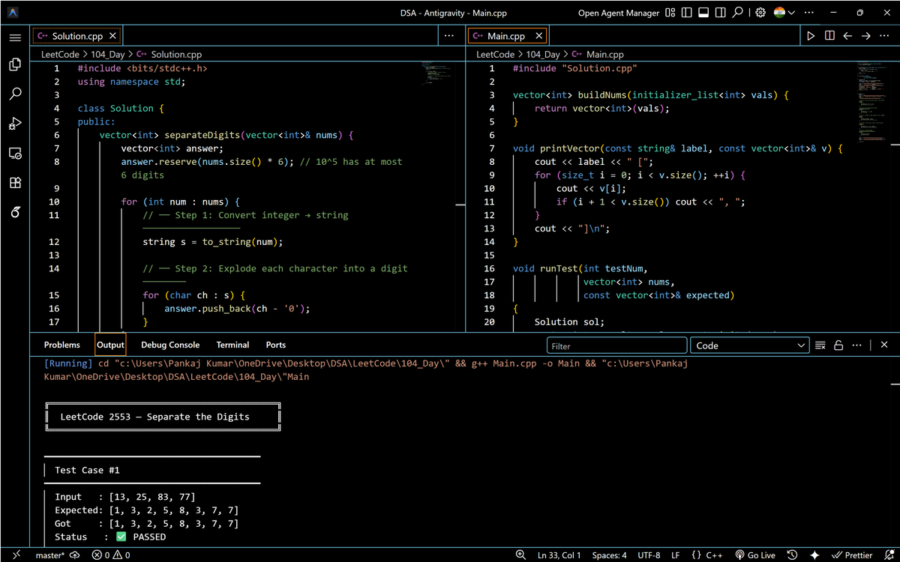This screenshot has height=562, width=900.
Task: Click the other activity bar icon below Extensions
Action: (15, 212)
